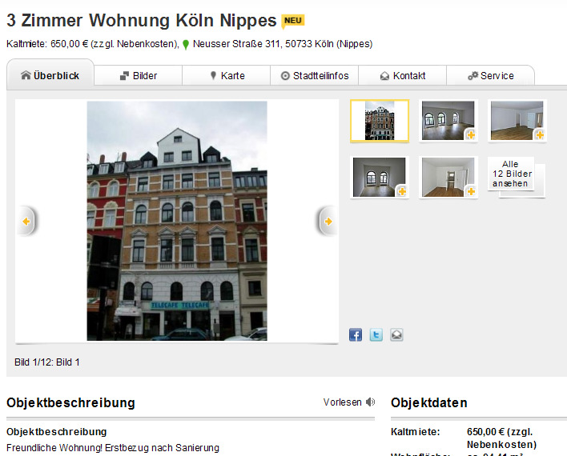Open the Kontakt tab
Image resolution: width=567 pixels, height=456 pixels.
(x=403, y=75)
